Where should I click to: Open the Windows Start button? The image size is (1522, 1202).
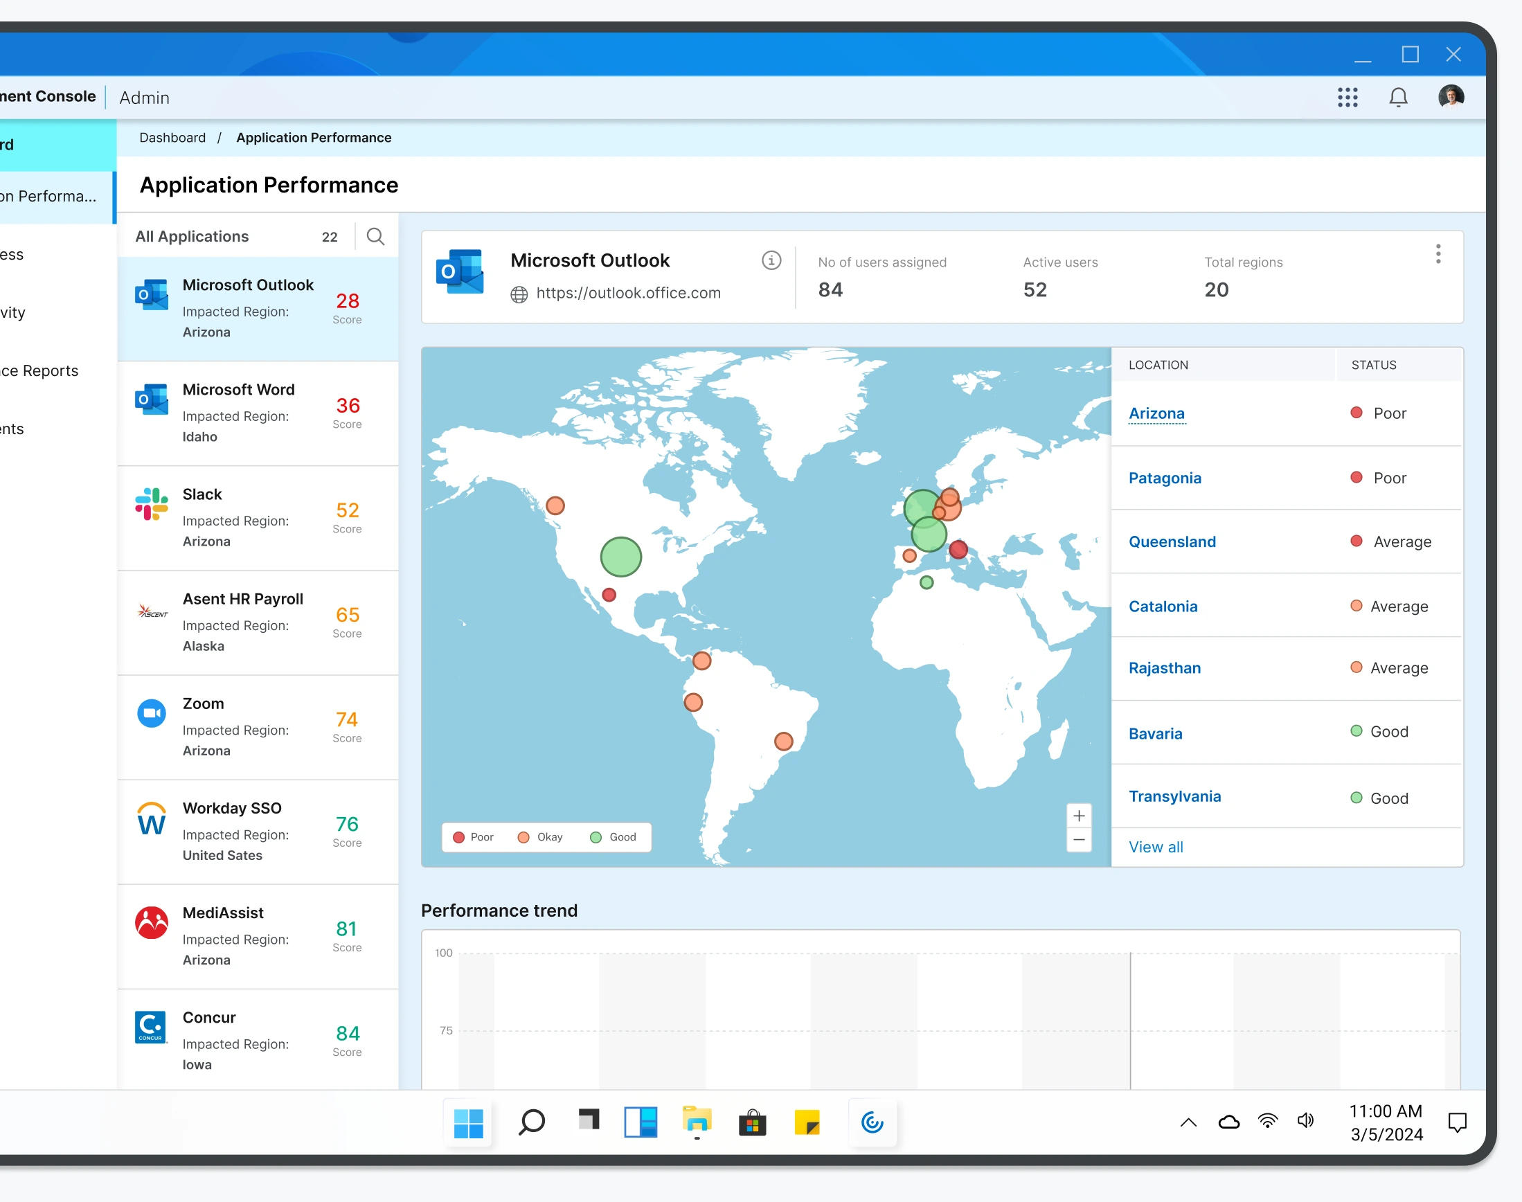[x=469, y=1123]
